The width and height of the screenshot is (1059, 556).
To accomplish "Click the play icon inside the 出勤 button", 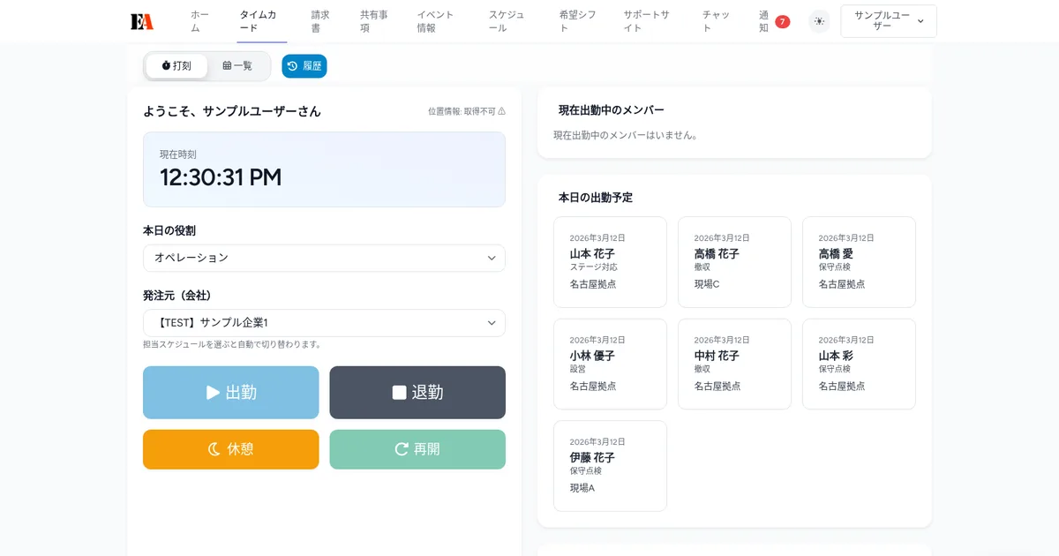I will coord(212,392).
